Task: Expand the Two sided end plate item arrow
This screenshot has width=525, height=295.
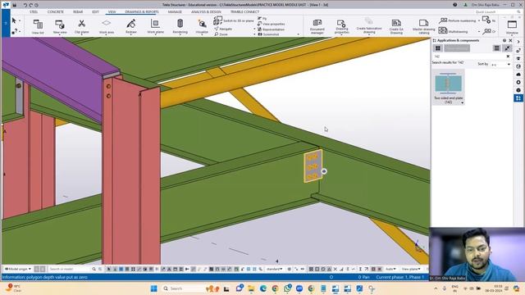Action: (x=463, y=102)
